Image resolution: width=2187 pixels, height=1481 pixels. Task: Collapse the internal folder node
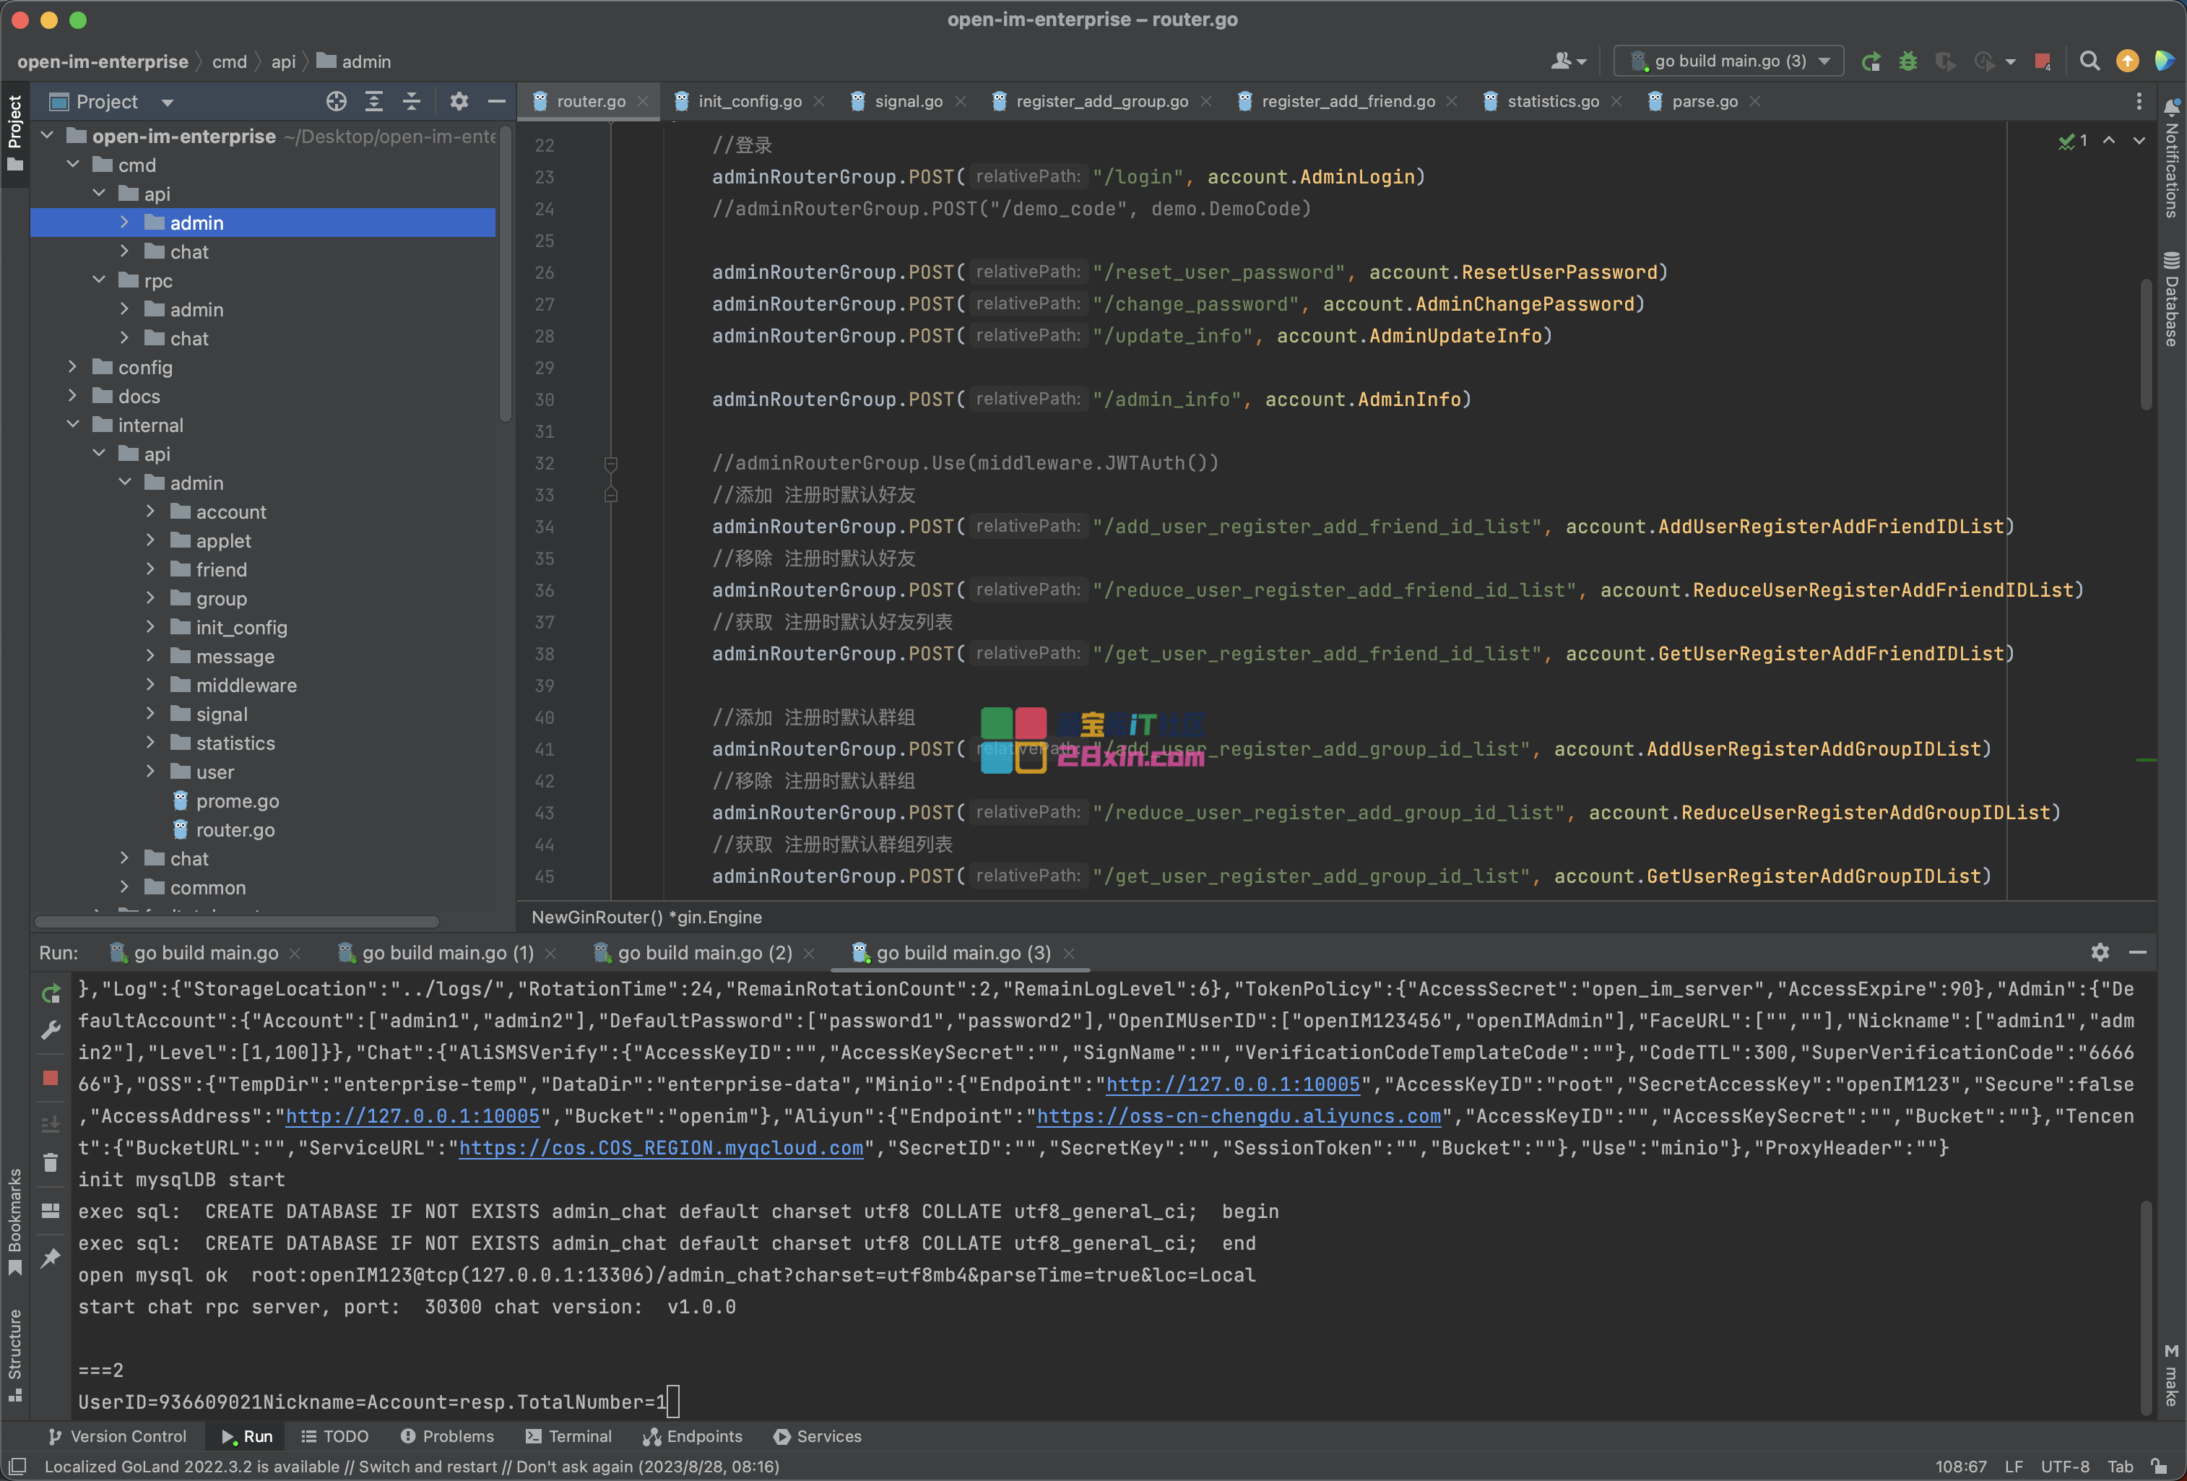click(x=72, y=425)
